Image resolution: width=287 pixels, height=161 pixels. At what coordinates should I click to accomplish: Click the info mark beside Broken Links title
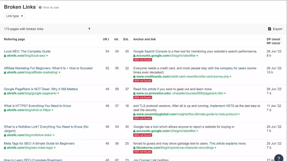click(x=37, y=6)
